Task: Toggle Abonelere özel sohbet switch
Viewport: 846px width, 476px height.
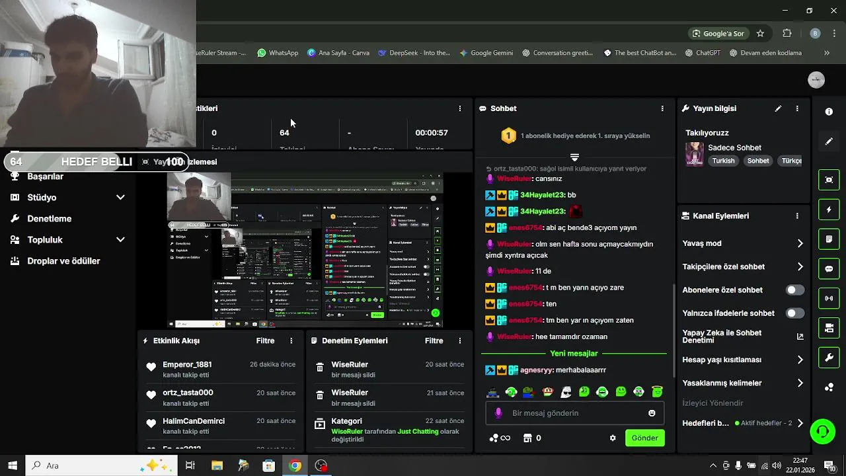Action: pyautogui.click(x=795, y=290)
